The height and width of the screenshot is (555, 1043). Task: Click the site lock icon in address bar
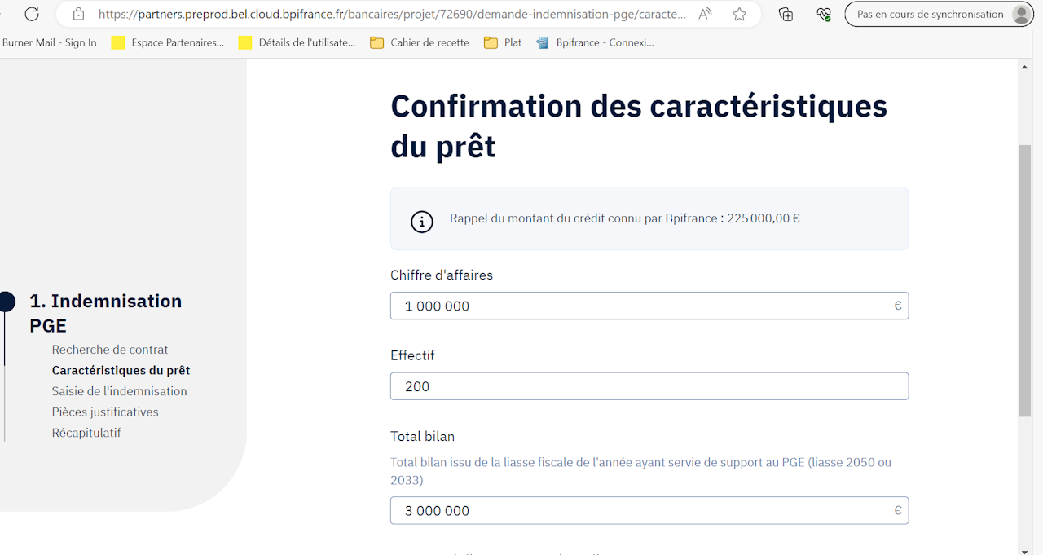point(78,14)
